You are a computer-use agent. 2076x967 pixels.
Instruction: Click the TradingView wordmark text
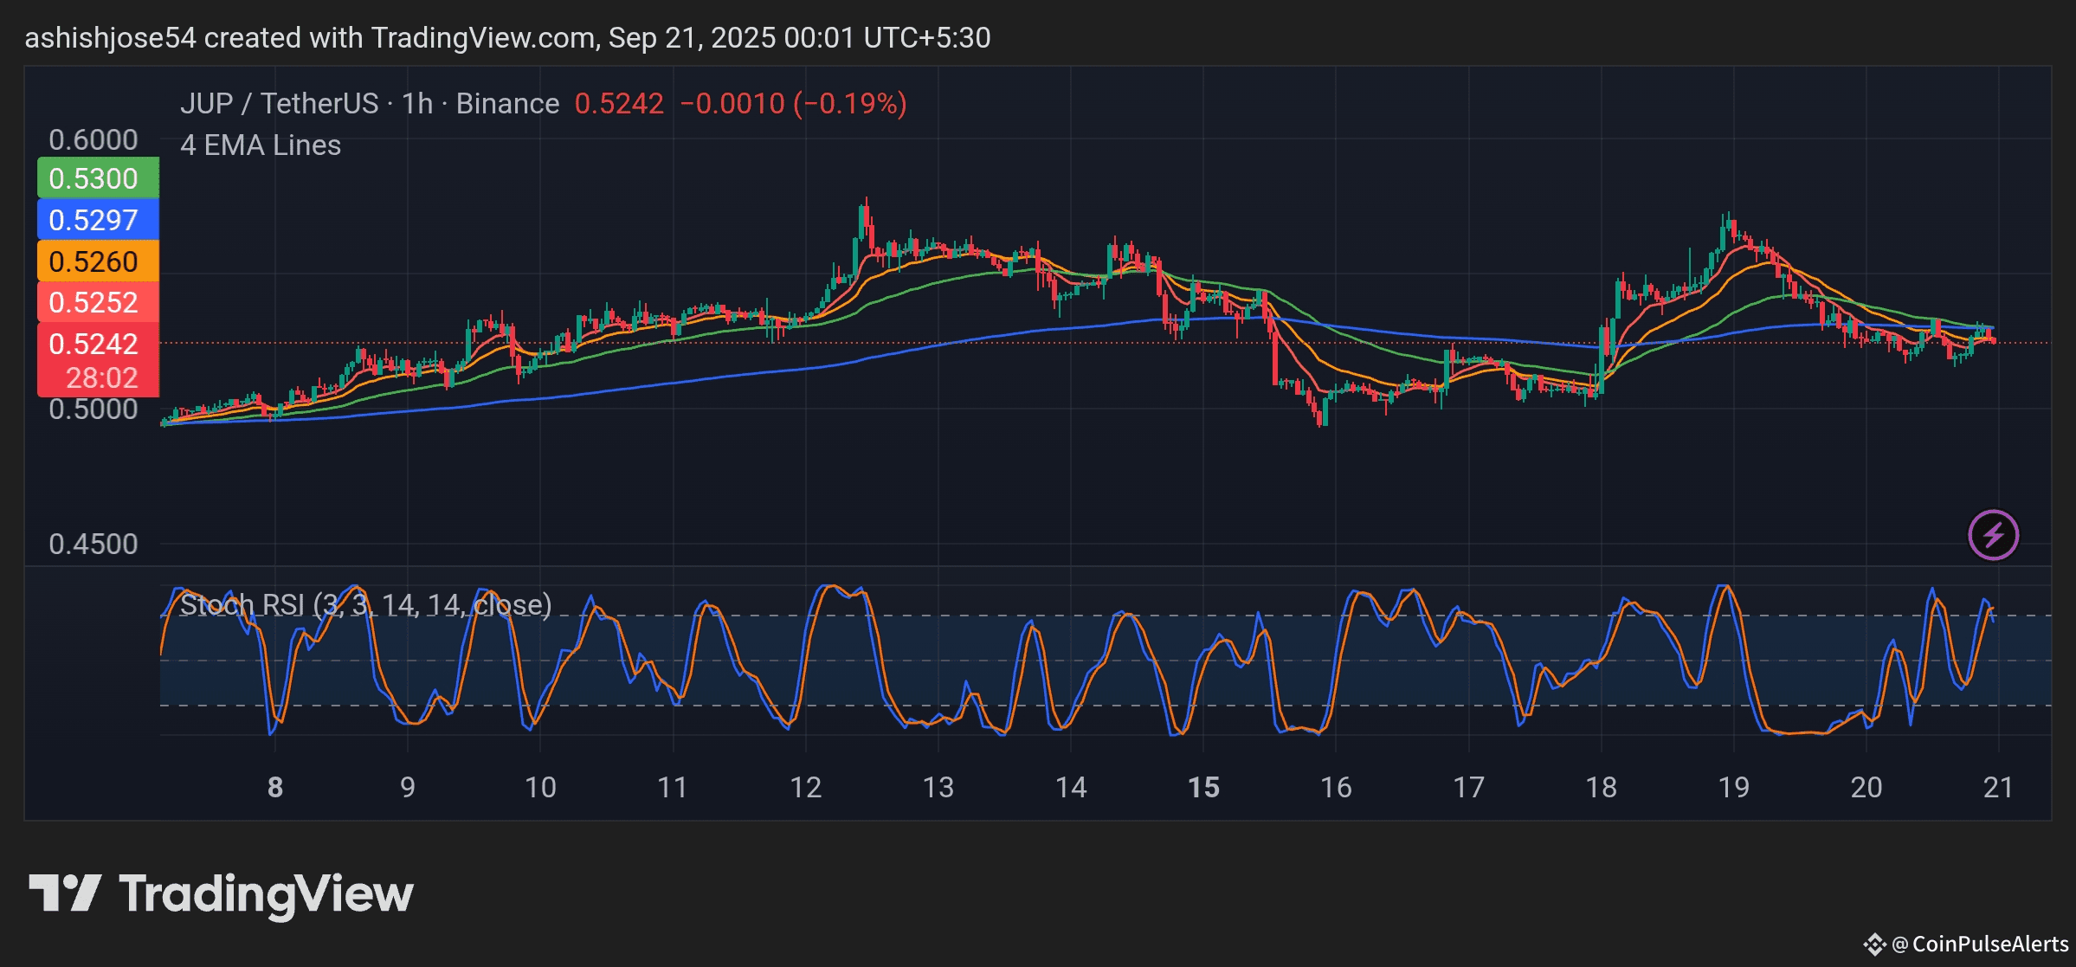click(x=267, y=894)
